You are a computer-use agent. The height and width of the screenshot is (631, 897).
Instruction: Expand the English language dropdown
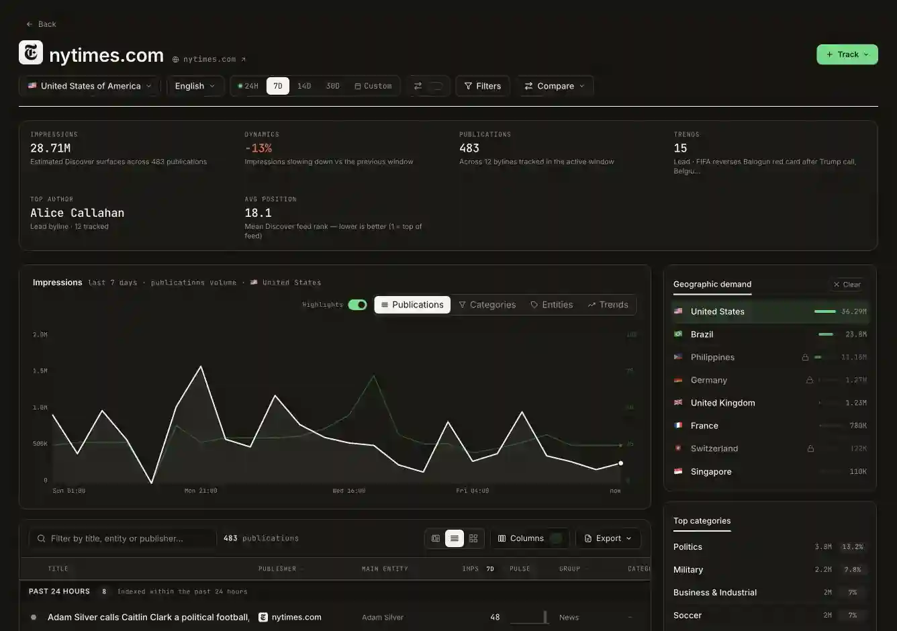point(195,86)
